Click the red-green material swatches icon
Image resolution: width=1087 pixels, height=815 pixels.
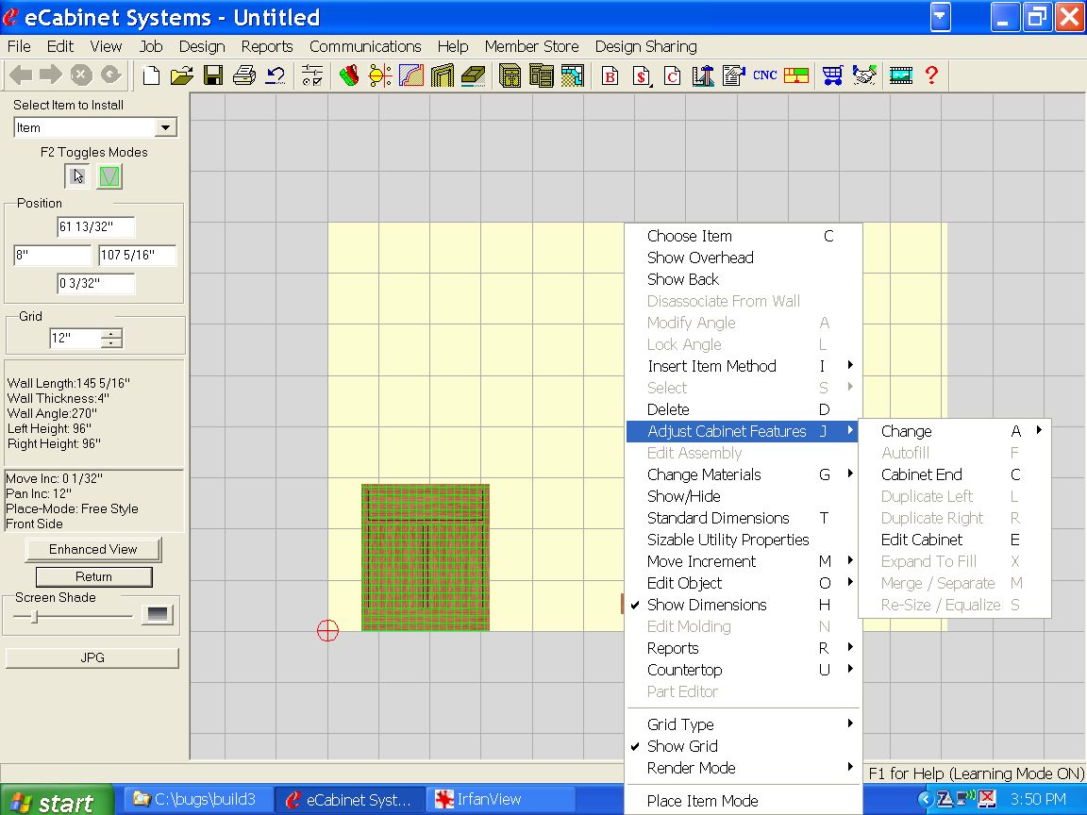pos(349,75)
